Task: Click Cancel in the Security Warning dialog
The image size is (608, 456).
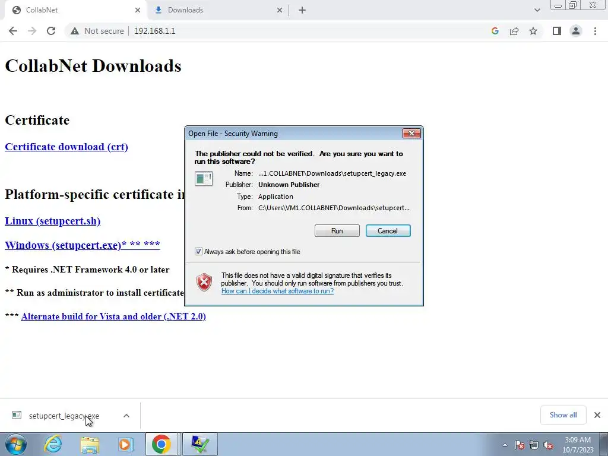Action: [x=388, y=231]
